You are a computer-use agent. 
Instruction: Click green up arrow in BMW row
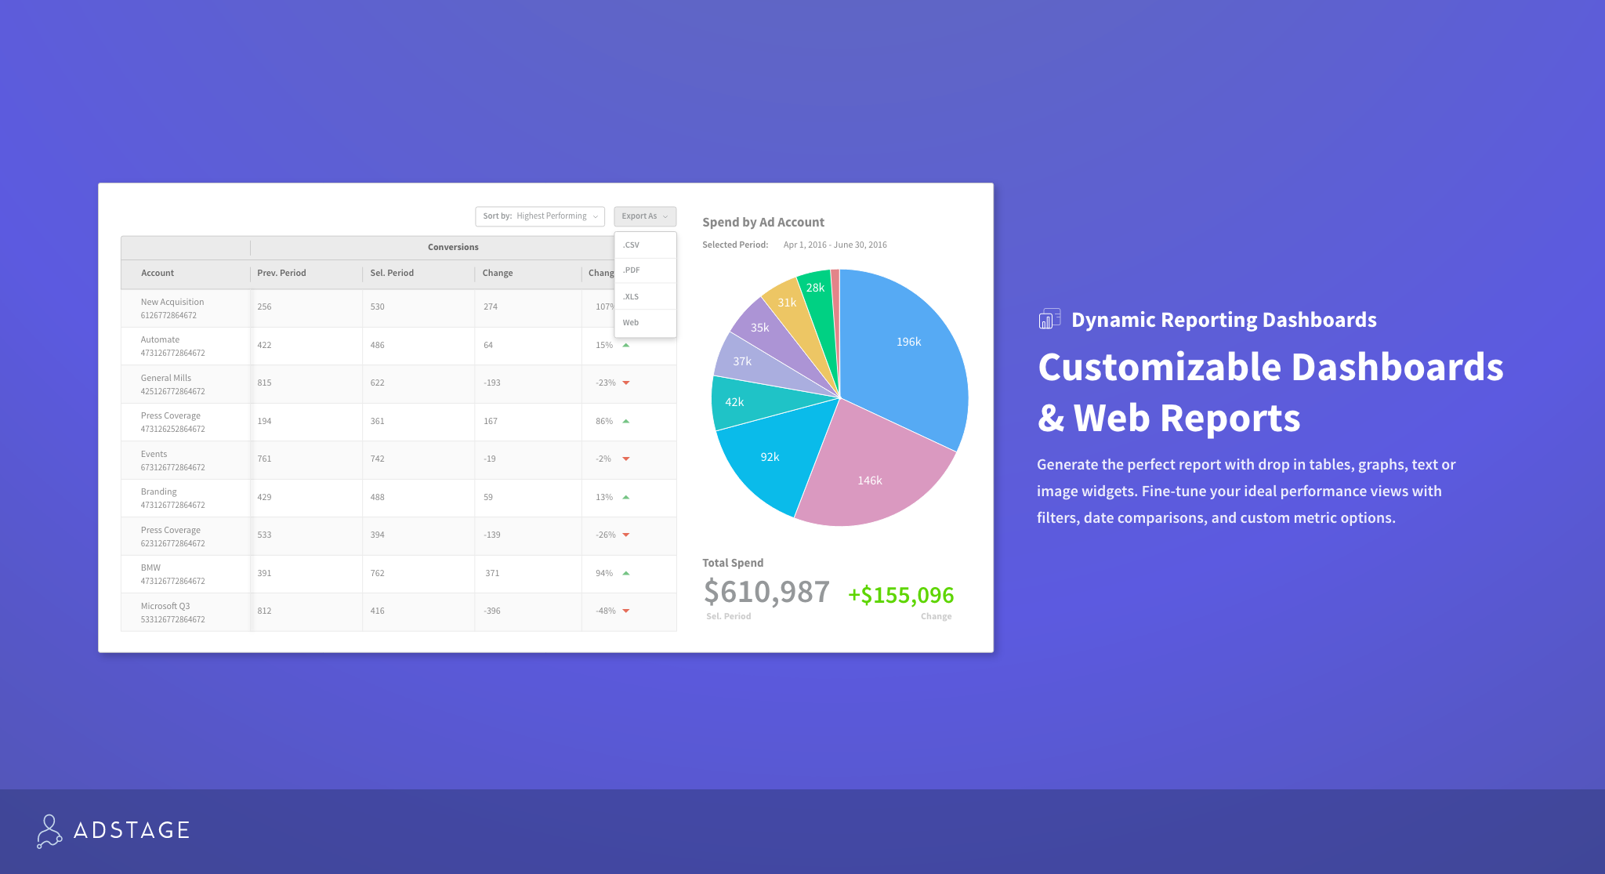pyautogui.click(x=626, y=573)
